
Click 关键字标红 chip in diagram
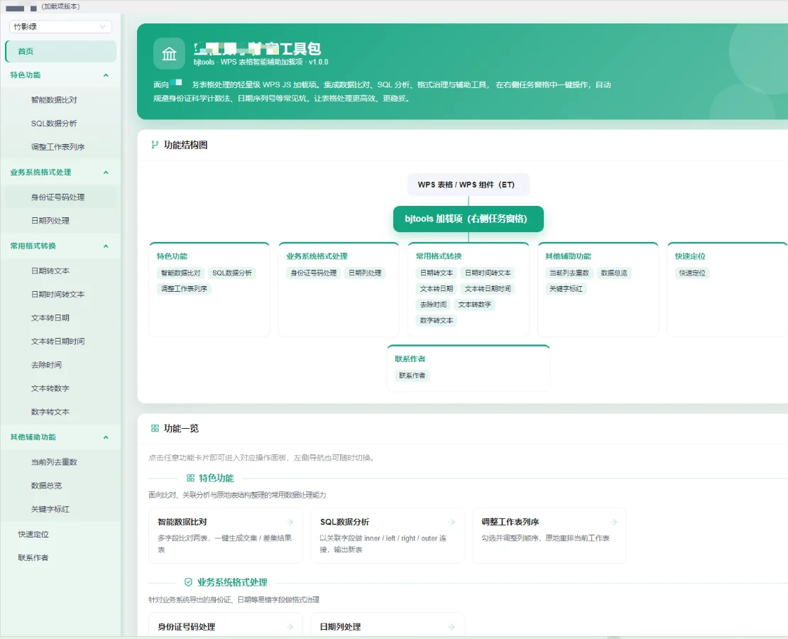[566, 288]
